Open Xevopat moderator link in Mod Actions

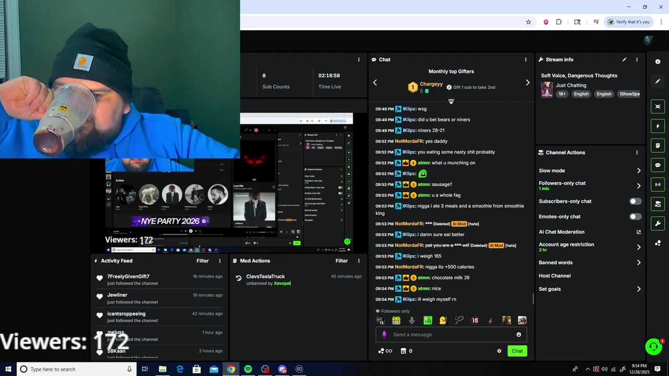[282, 284]
